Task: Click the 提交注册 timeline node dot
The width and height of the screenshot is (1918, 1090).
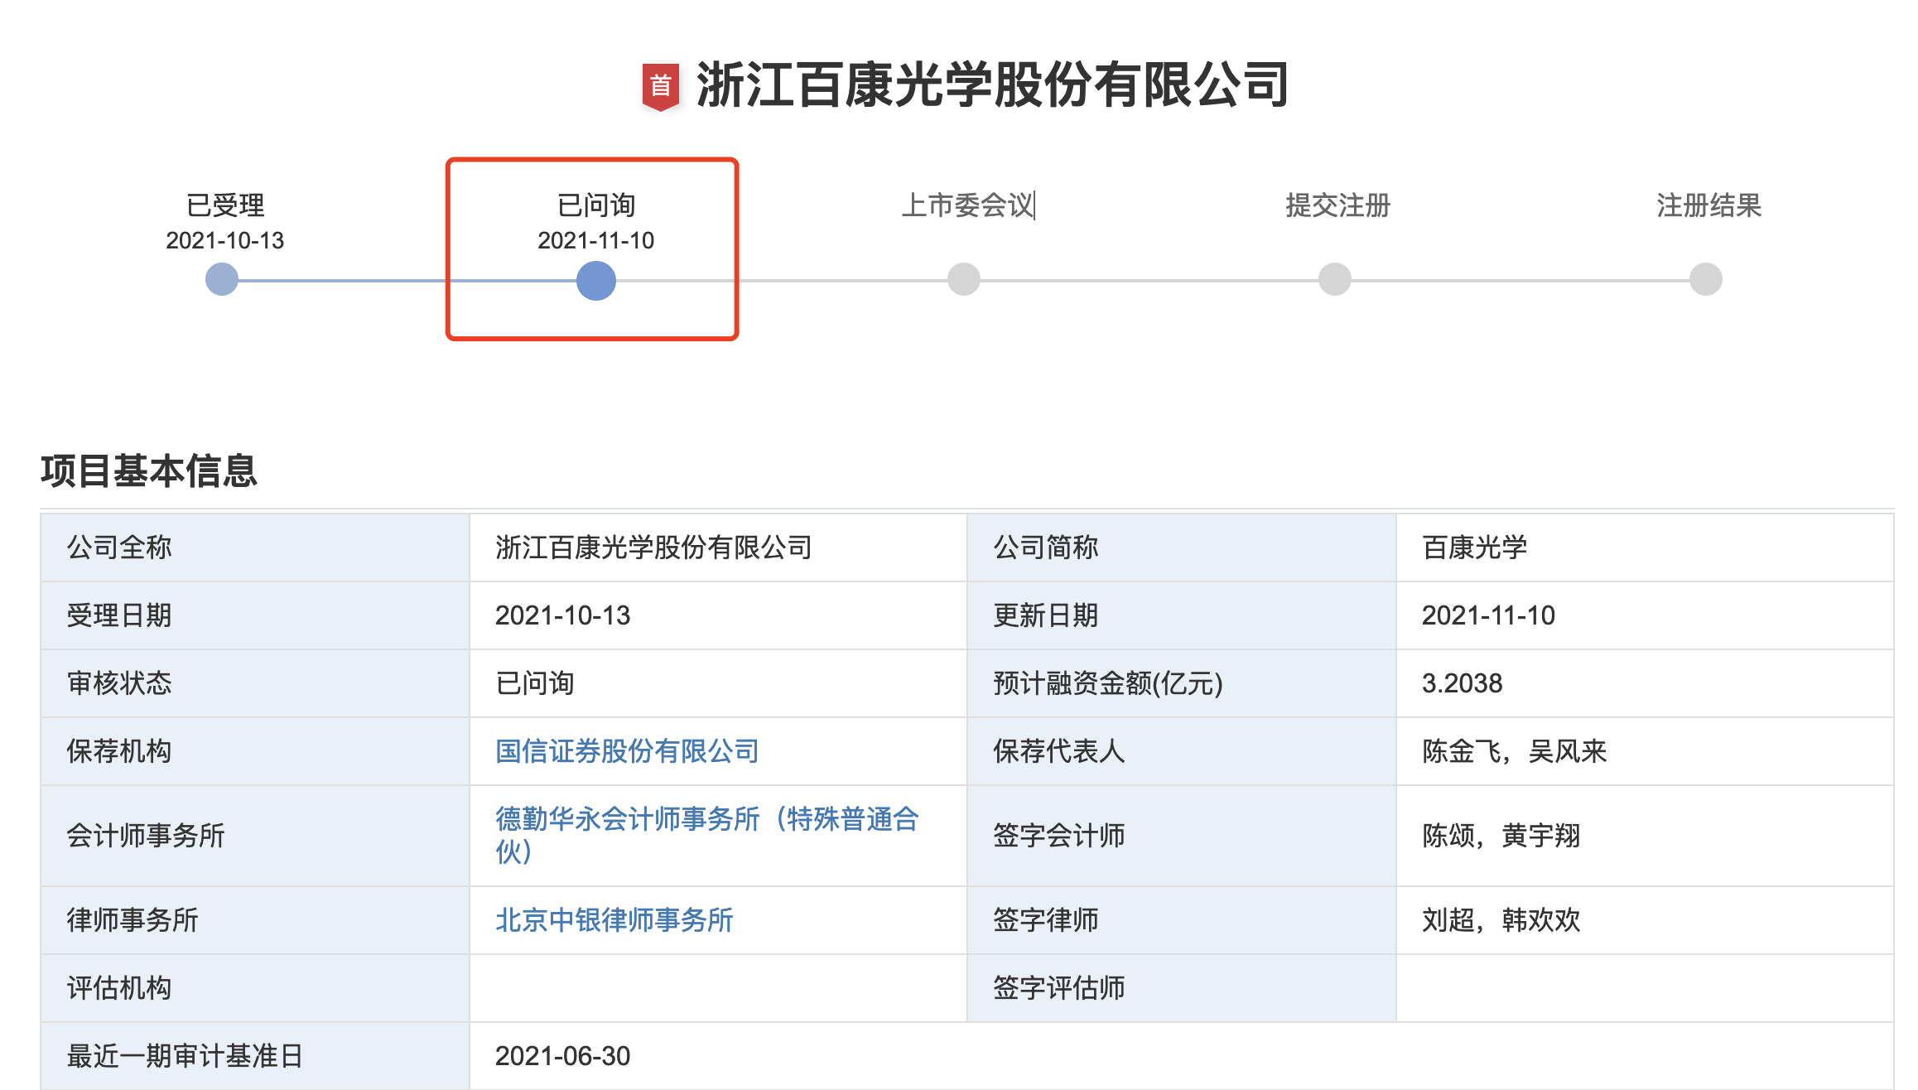Action: [x=1335, y=279]
